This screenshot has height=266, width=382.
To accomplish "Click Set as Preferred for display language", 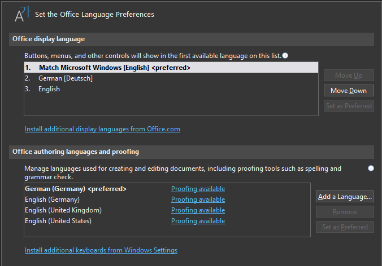I will point(348,106).
